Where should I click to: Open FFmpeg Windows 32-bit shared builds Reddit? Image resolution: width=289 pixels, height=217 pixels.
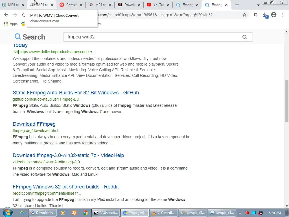point(65,187)
